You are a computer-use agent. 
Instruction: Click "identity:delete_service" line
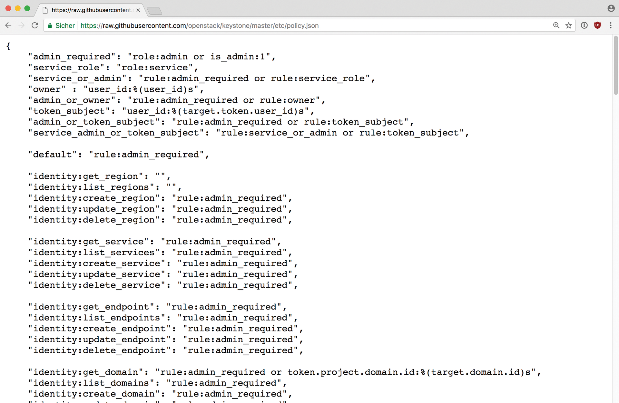click(x=163, y=285)
